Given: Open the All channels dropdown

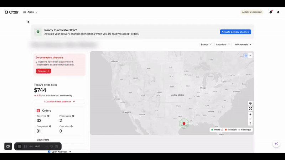Looking at the screenshot, I should coord(243,44).
